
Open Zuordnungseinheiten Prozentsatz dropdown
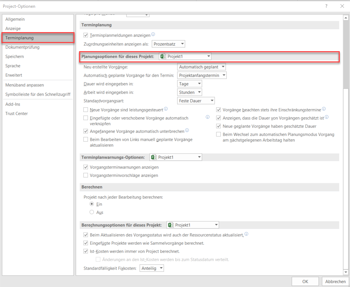(x=168, y=44)
